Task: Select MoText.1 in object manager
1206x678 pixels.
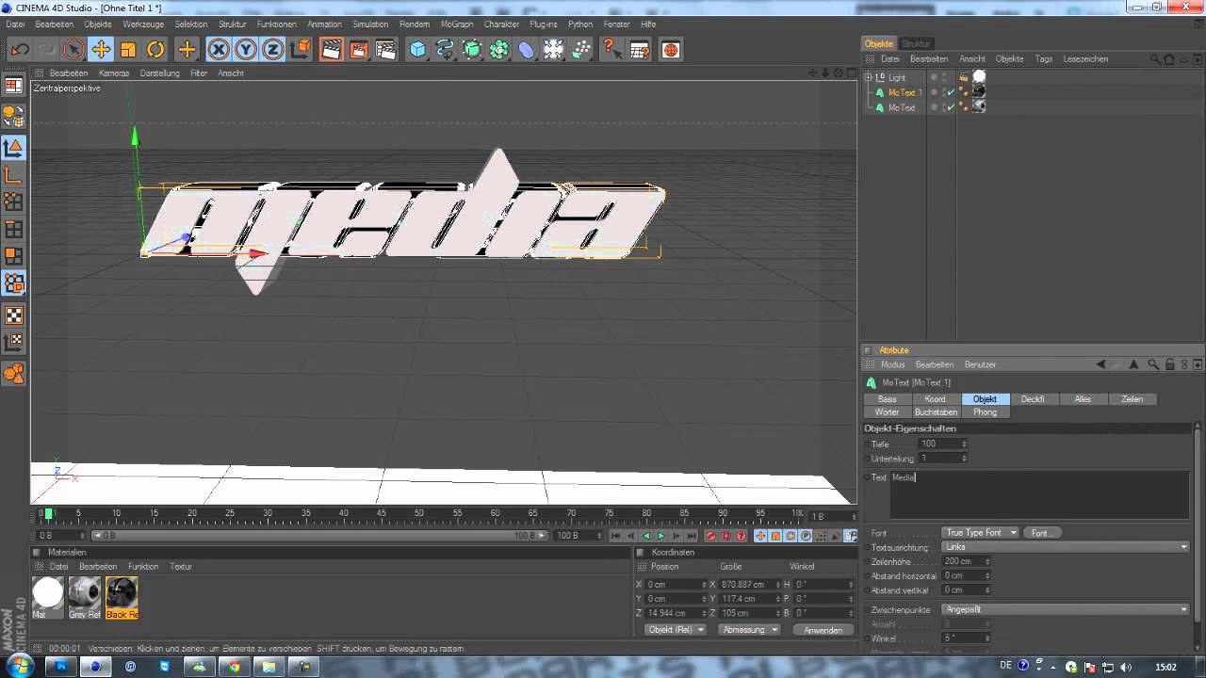Action: tap(904, 92)
